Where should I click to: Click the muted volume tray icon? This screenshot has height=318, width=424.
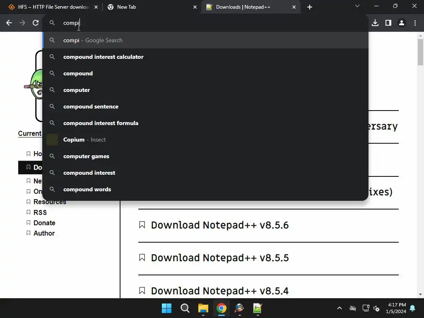coord(376,308)
